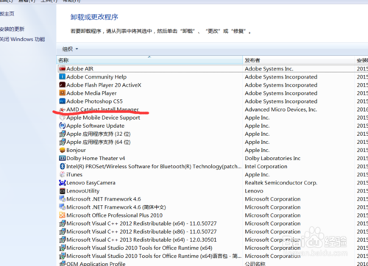Click the Adobe Media Player icon
Image resolution: width=368 pixels, height=266 pixels.
coord(63,93)
